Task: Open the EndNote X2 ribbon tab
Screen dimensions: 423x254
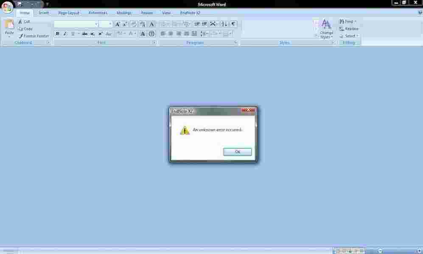Action: tap(190, 13)
